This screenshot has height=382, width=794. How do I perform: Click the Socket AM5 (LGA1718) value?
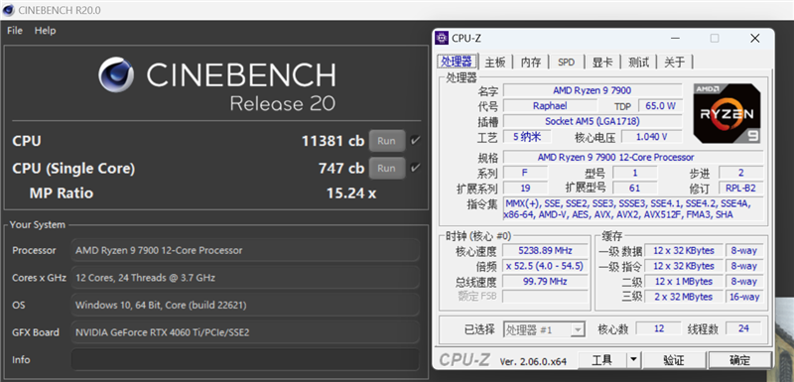(x=592, y=121)
